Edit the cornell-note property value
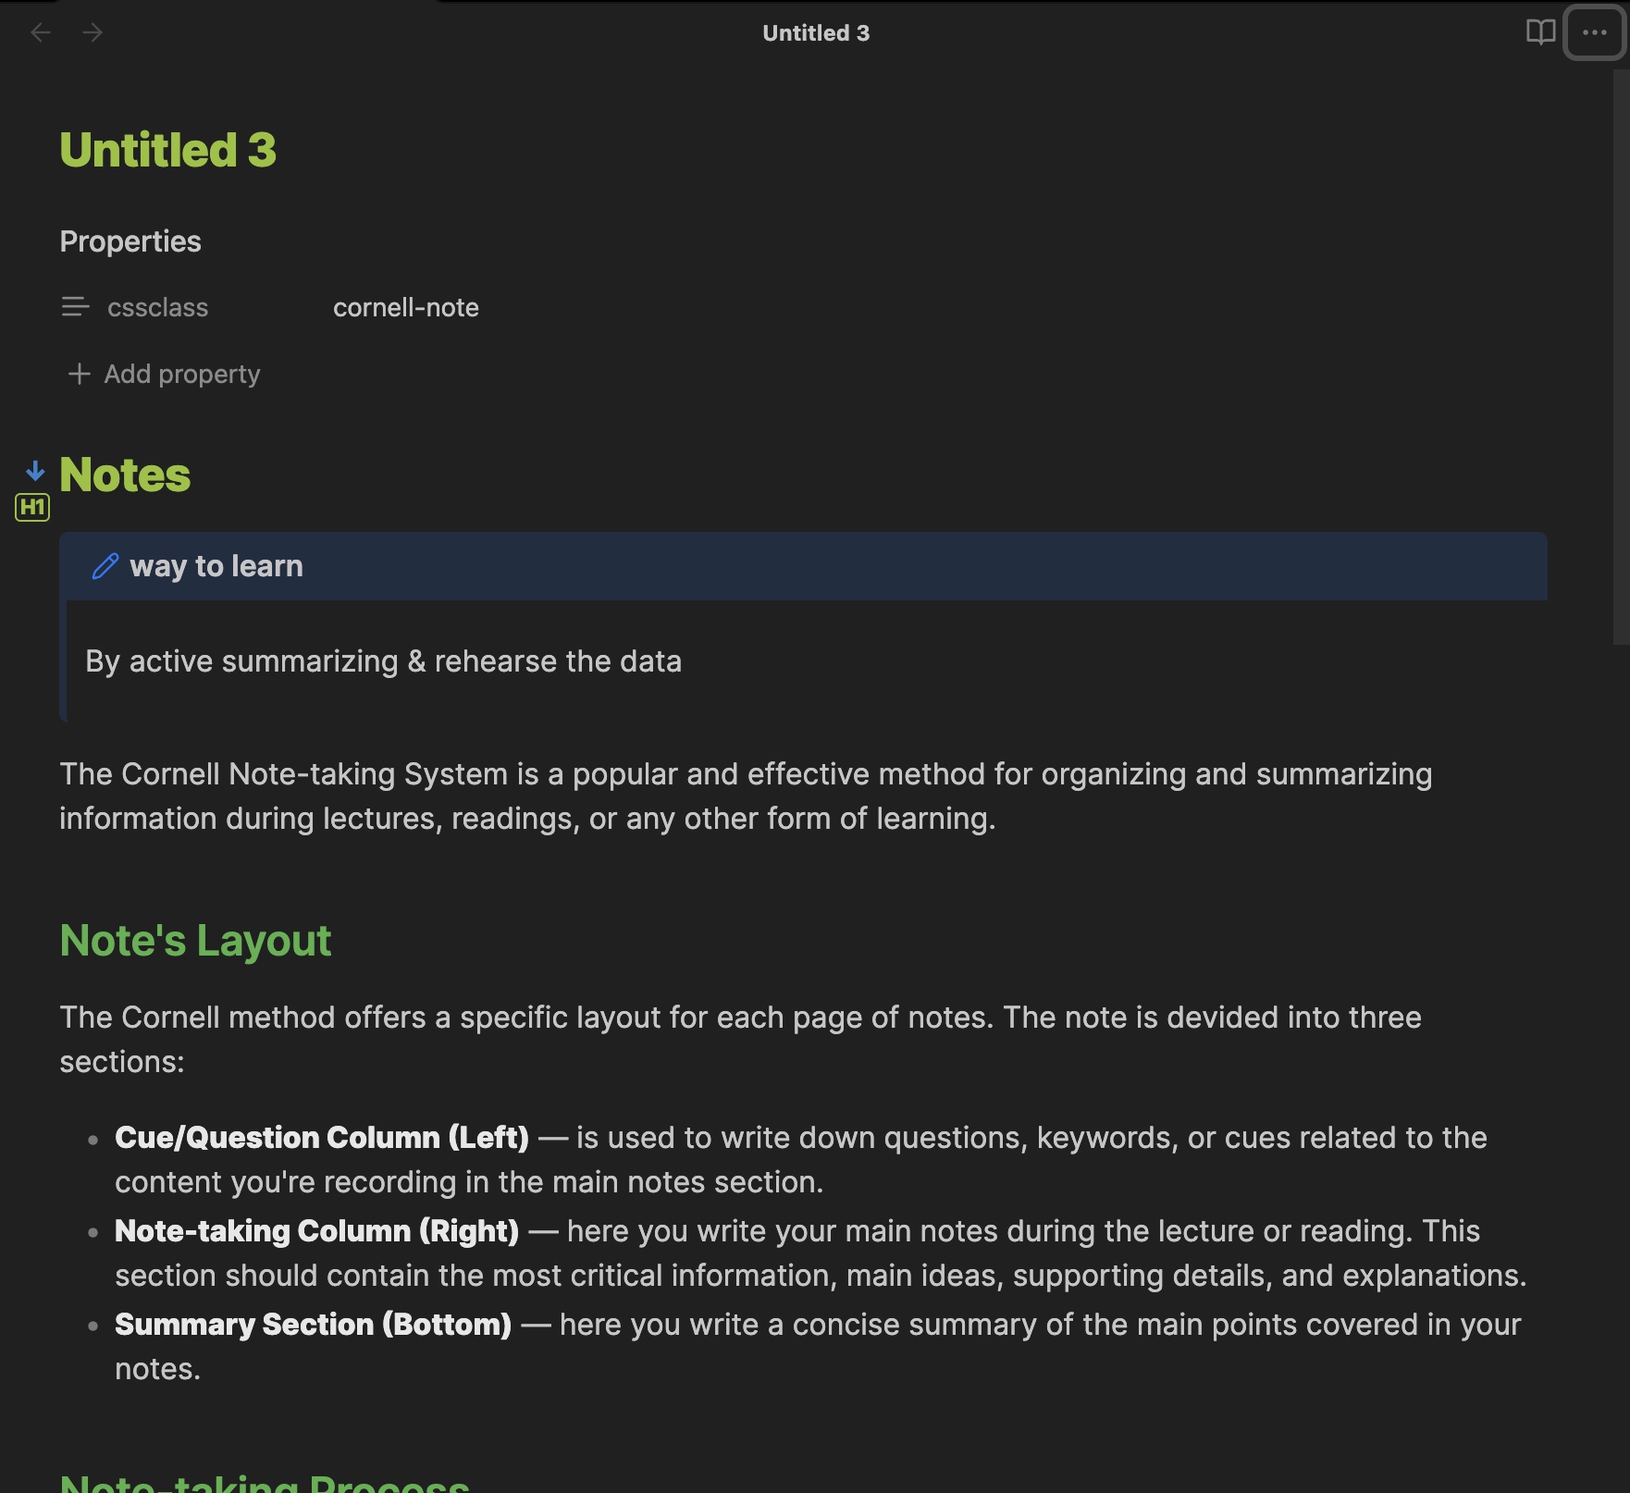 point(406,307)
